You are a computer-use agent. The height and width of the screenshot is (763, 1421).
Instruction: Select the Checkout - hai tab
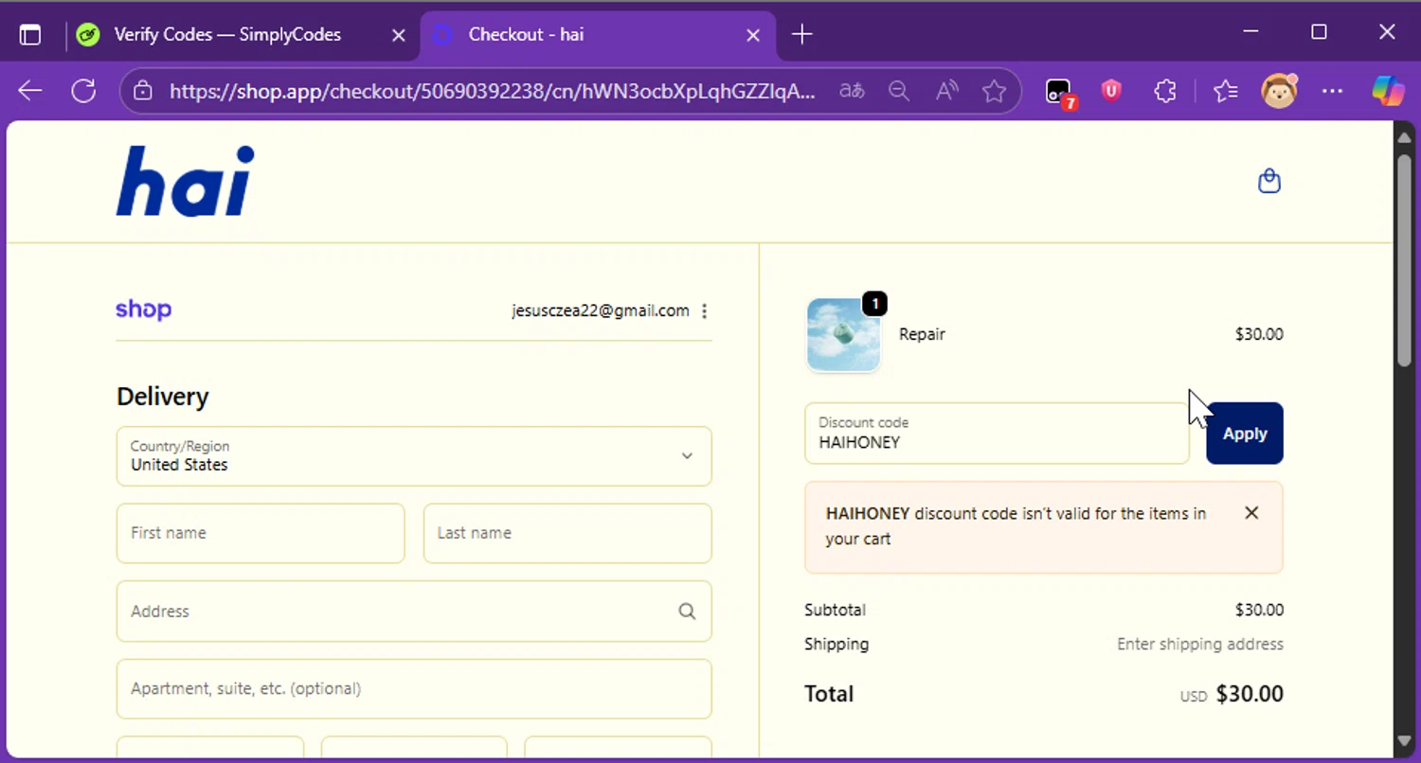(x=599, y=35)
